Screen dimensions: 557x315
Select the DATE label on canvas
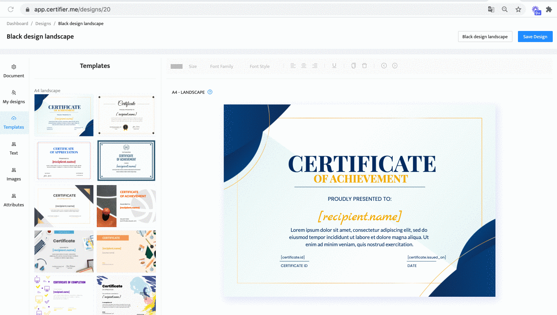point(412,266)
